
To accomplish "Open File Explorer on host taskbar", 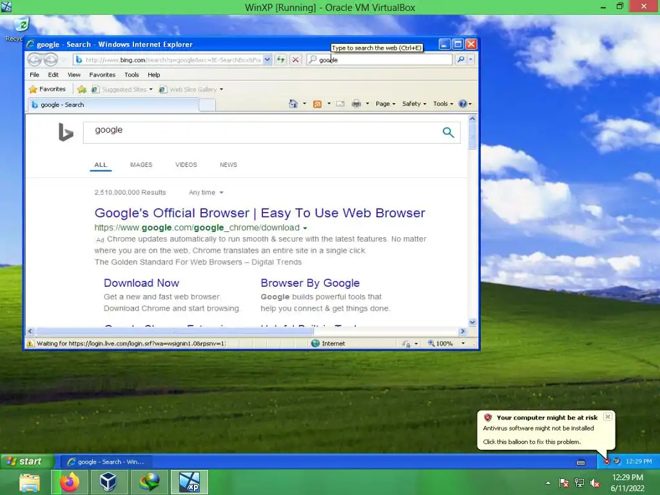I will (30, 482).
